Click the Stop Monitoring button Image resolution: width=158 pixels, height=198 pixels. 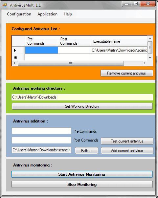(82, 184)
